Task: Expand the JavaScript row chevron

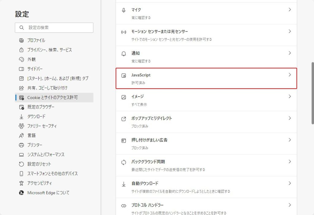Action: [x=290, y=75]
